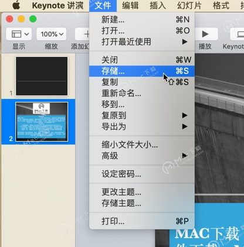Choose 更改主题… menu entry

(x=142, y=192)
